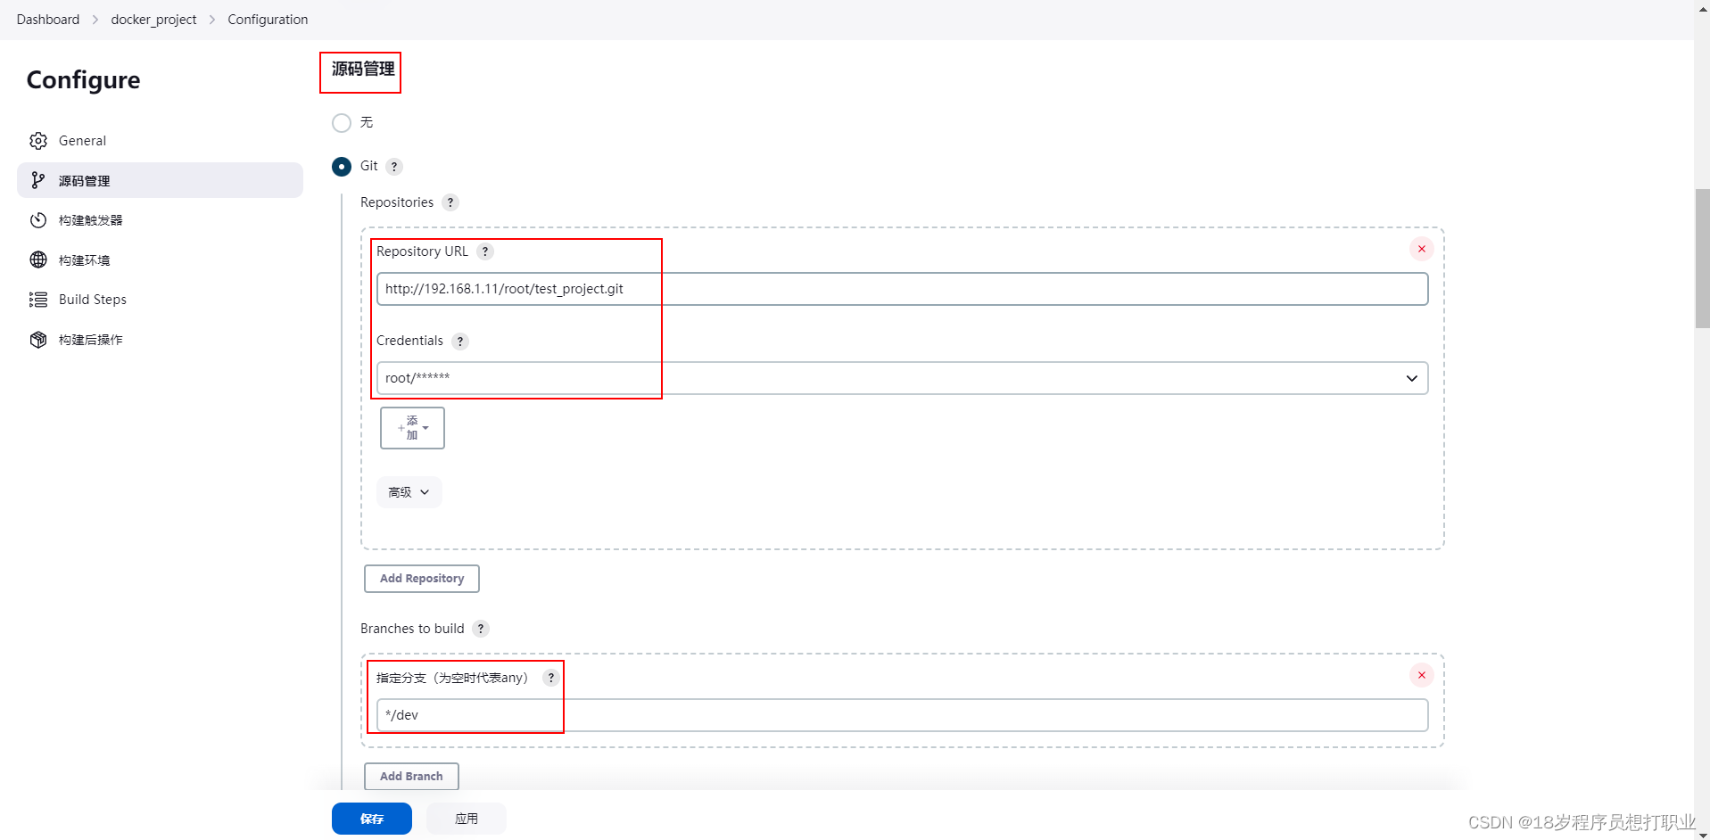1710x840 pixels.
Task: Expand the 高级 advanced section
Action: coord(409,492)
